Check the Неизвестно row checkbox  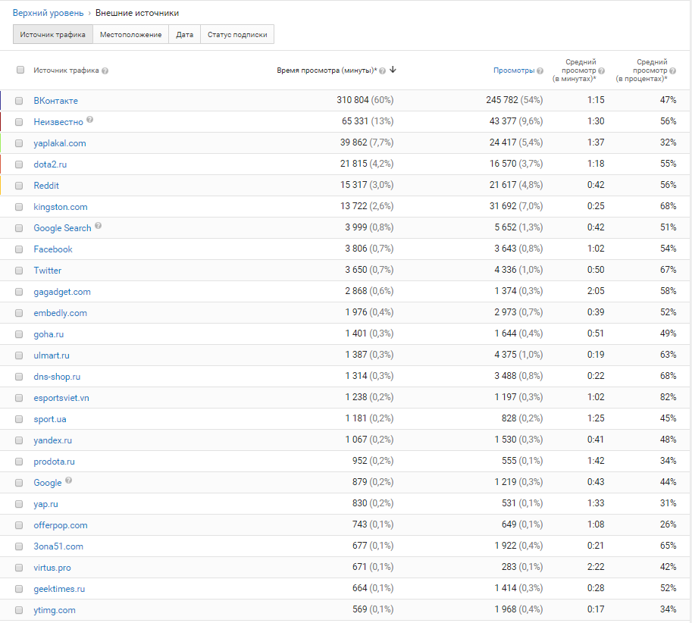[19, 122]
